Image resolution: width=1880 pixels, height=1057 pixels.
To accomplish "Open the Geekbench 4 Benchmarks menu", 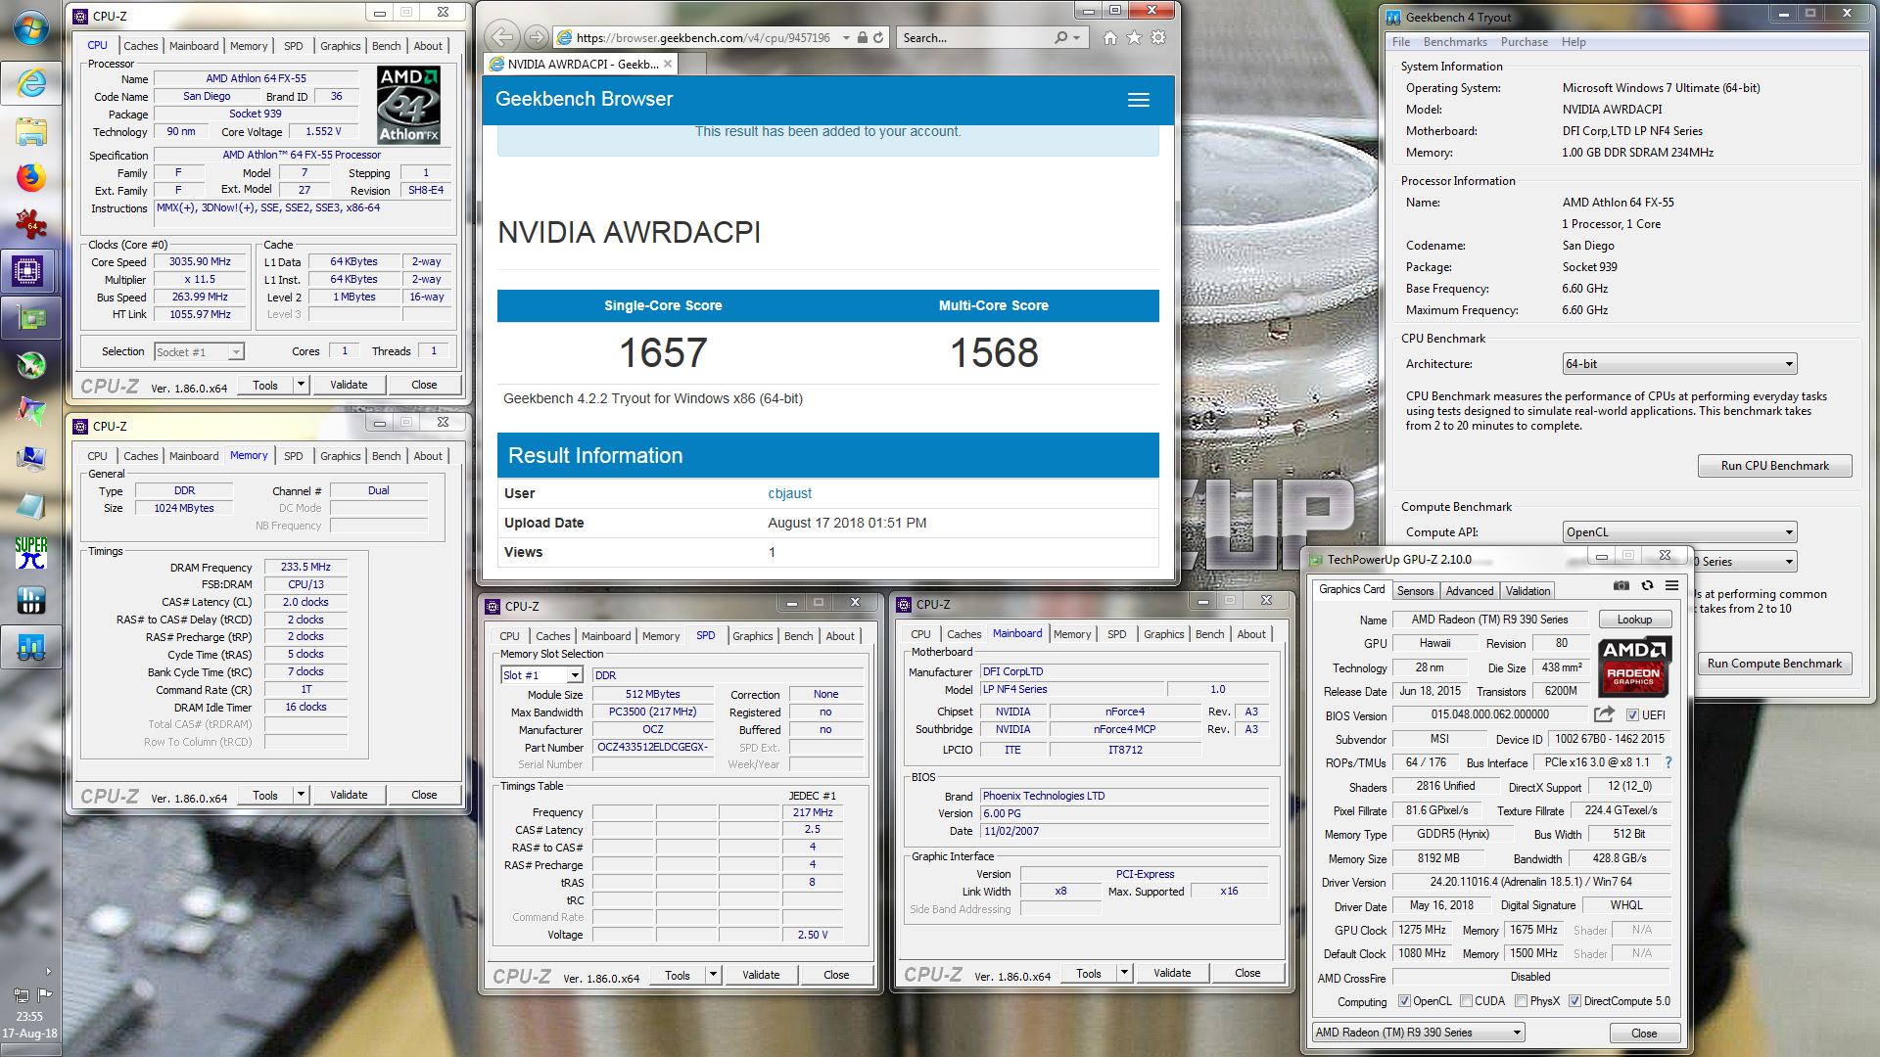I will (x=1455, y=42).
